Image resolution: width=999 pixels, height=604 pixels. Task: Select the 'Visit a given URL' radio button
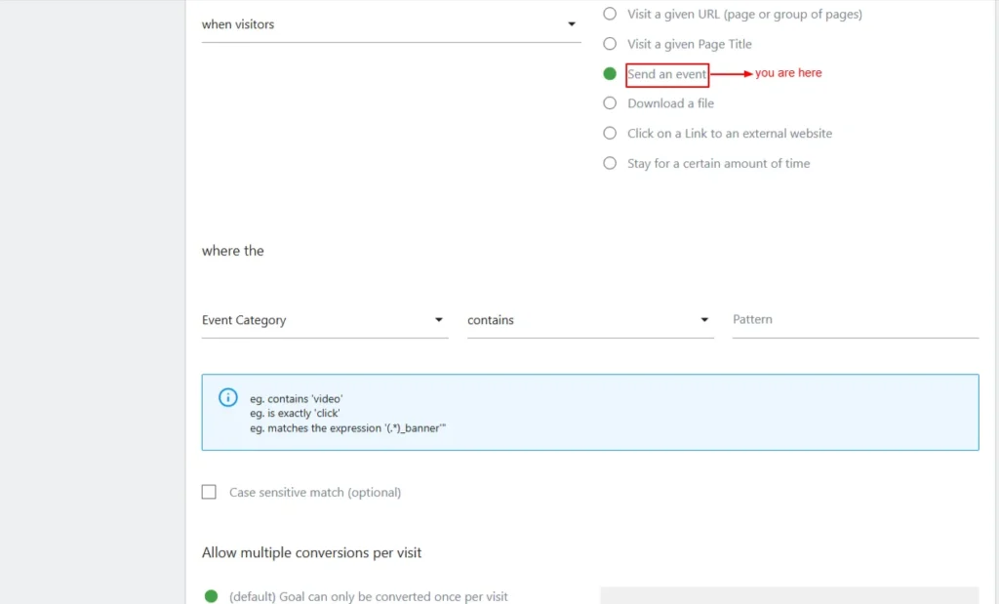(x=610, y=14)
